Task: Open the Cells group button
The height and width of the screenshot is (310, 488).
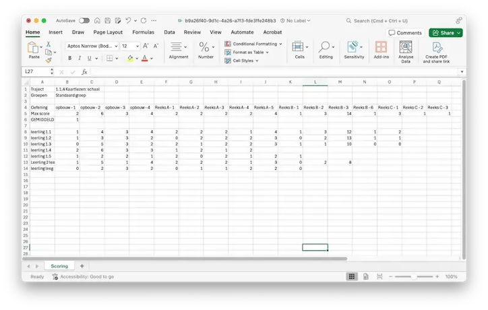Action: click(x=300, y=50)
